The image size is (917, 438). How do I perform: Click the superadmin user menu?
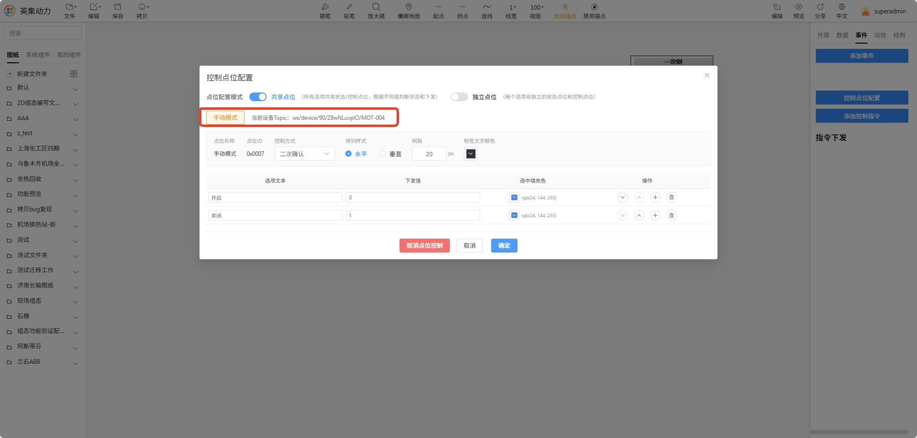pyautogui.click(x=884, y=11)
